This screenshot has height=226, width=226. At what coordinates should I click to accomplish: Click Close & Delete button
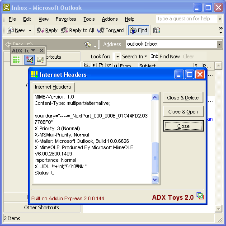(x=183, y=98)
